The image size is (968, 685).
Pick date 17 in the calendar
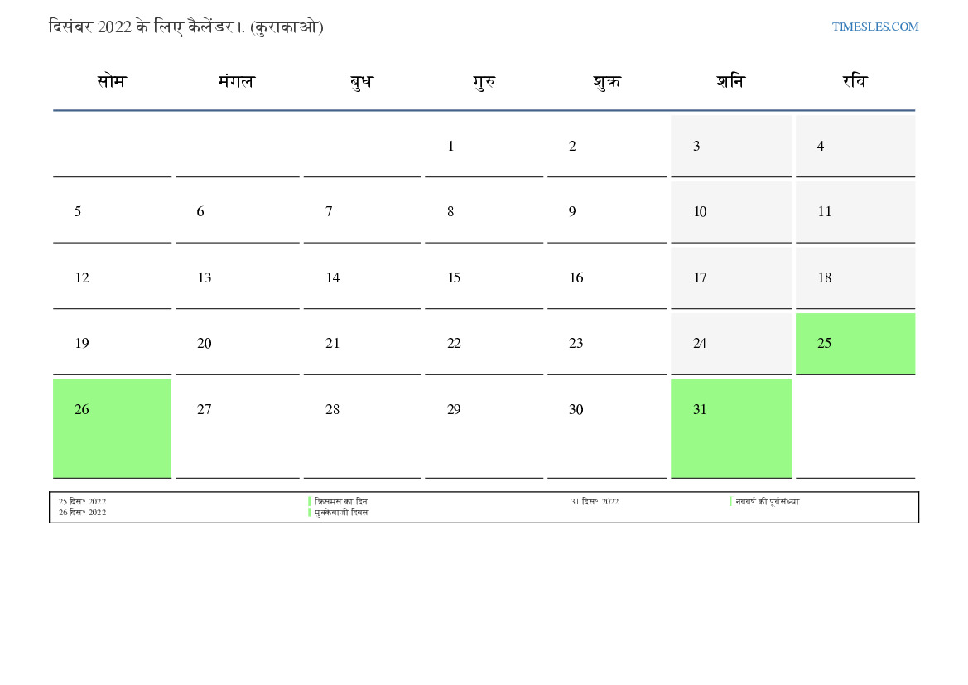[731, 278]
